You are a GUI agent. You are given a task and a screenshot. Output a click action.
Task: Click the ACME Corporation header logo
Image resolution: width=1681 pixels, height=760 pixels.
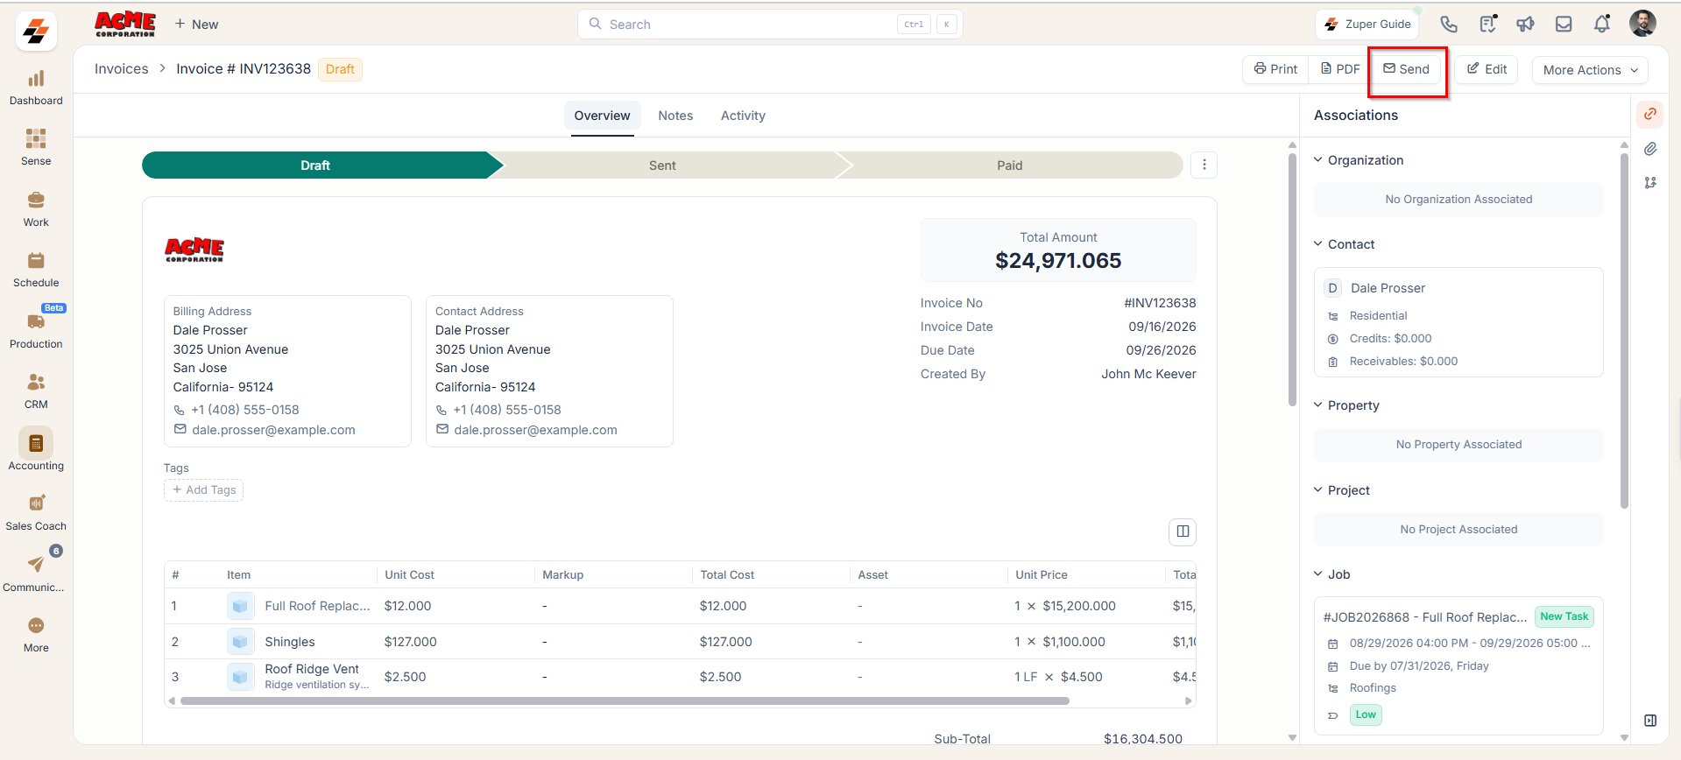point(125,24)
